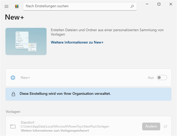This screenshot has width=177, height=136.
Task: Click the lock icon in the organisation banner
Action: [13, 94]
